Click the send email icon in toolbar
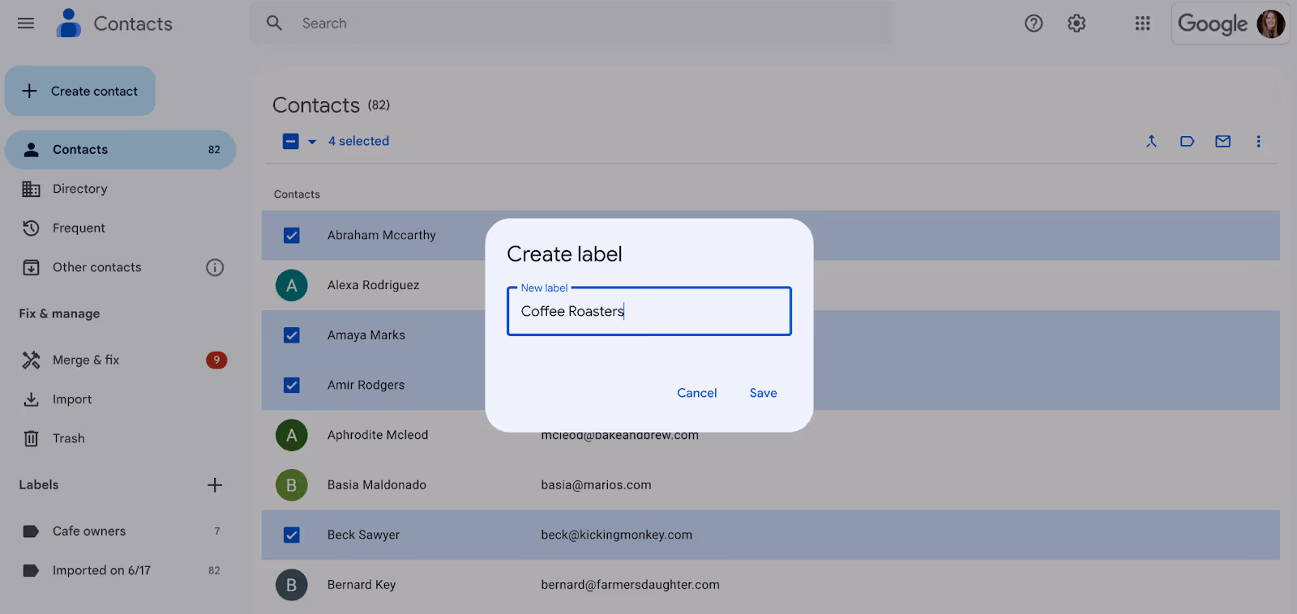Screen dimensions: 1297x614 tap(1222, 141)
